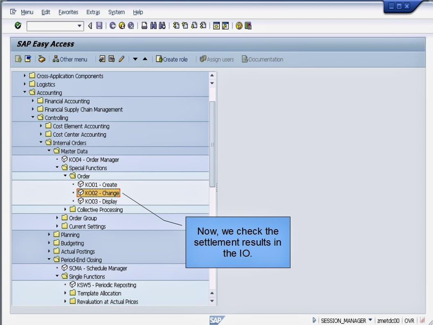Image resolution: width=433 pixels, height=325 pixels.
Task: Click the Find binoculars icon
Action: [x=153, y=26]
